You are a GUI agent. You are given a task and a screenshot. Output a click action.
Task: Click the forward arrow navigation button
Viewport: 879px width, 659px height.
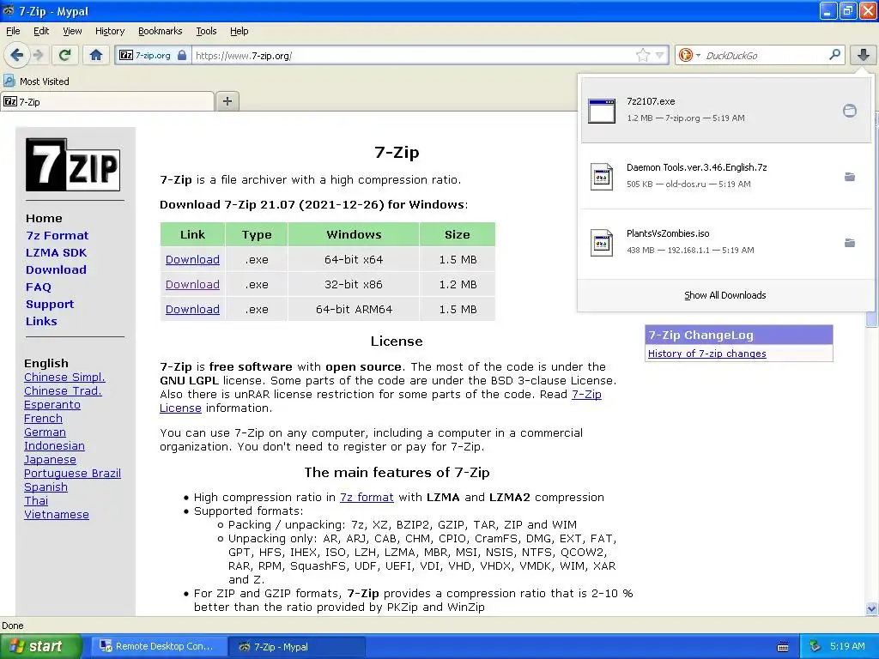pyautogui.click(x=38, y=55)
